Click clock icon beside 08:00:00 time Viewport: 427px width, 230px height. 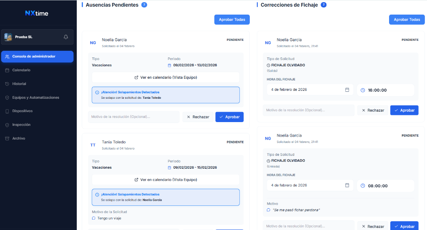click(363, 186)
